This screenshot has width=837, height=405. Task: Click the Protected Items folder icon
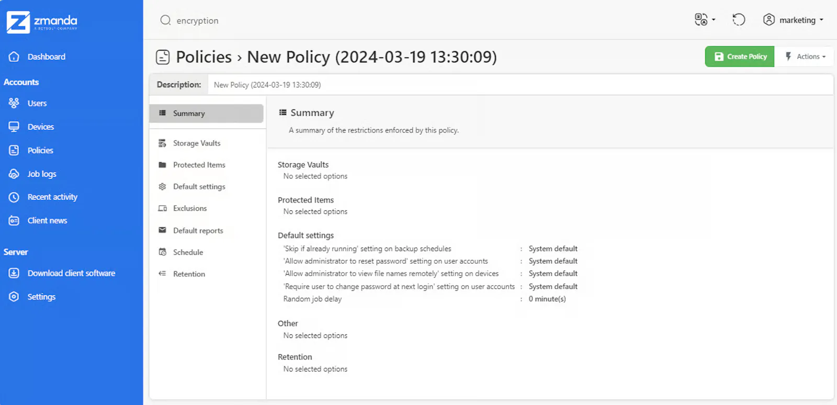pos(162,165)
